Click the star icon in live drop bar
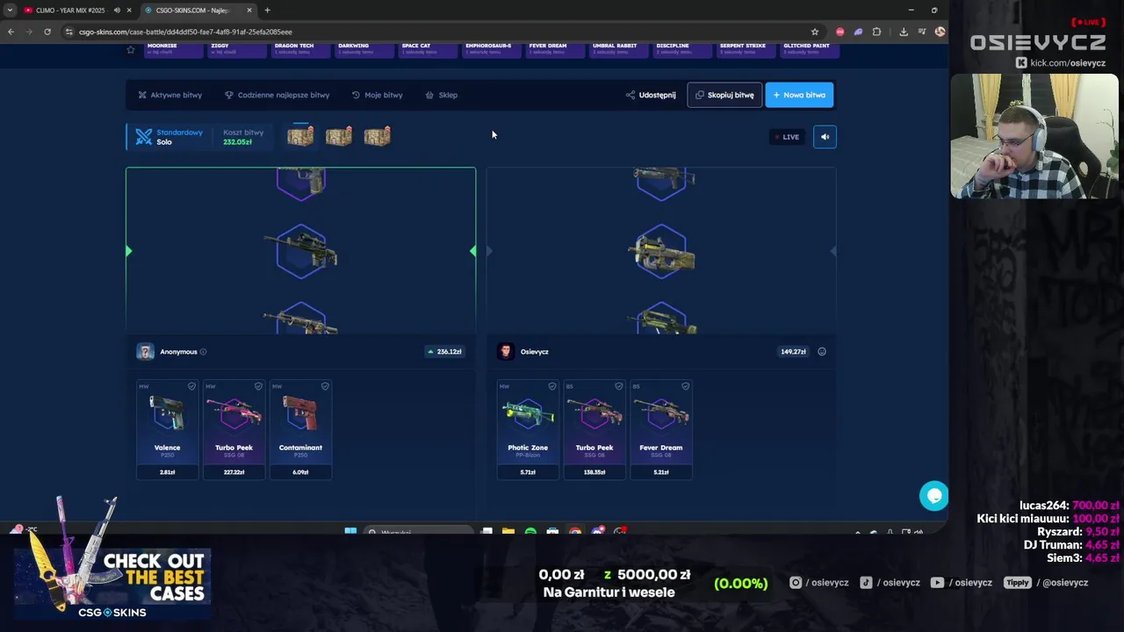This screenshot has width=1124, height=632. [131, 50]
